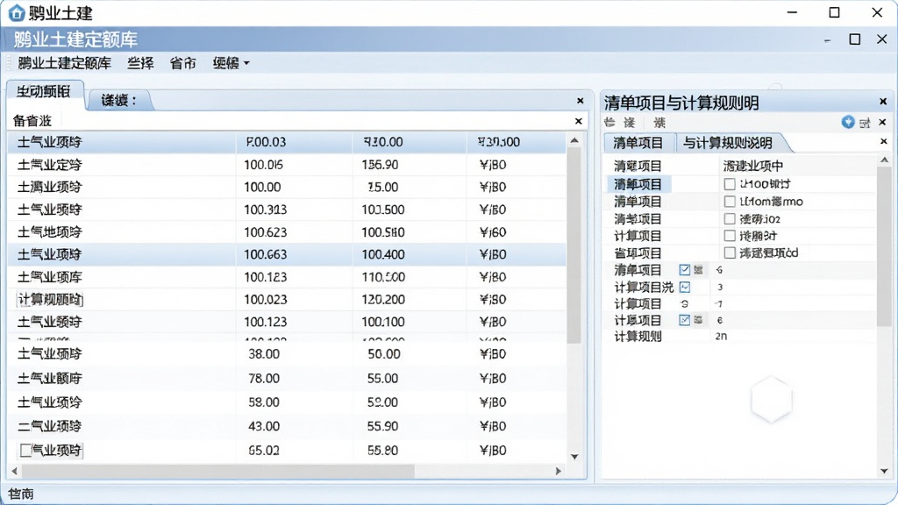Open the 些择 menu

[x=140, y=63]
